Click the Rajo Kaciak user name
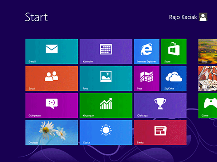This screenshot has height=162, width=217. point(183,17)
